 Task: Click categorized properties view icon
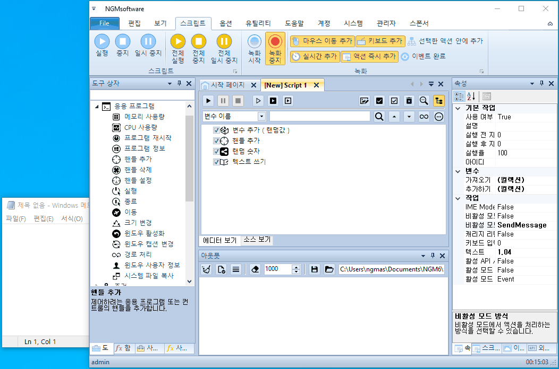459,96
